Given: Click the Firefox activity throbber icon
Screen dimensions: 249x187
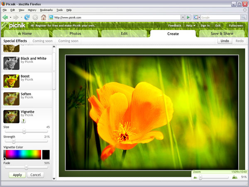Looking at the screenshot, I should click(x=245, y=10).
